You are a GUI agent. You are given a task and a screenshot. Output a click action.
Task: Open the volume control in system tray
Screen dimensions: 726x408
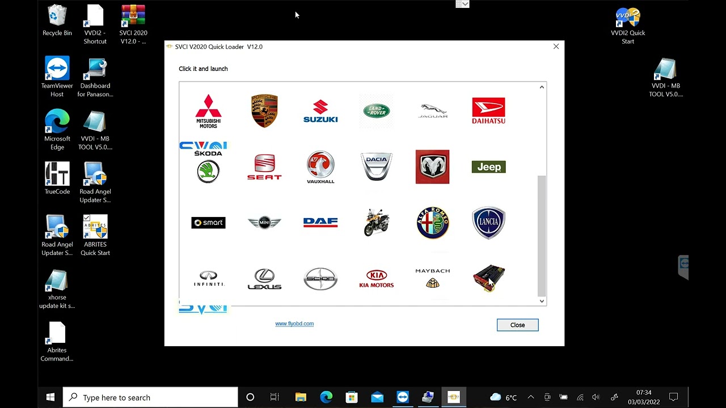[596, 397]
